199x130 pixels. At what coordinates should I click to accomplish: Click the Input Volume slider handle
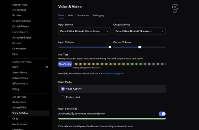(x=110, y=47)
